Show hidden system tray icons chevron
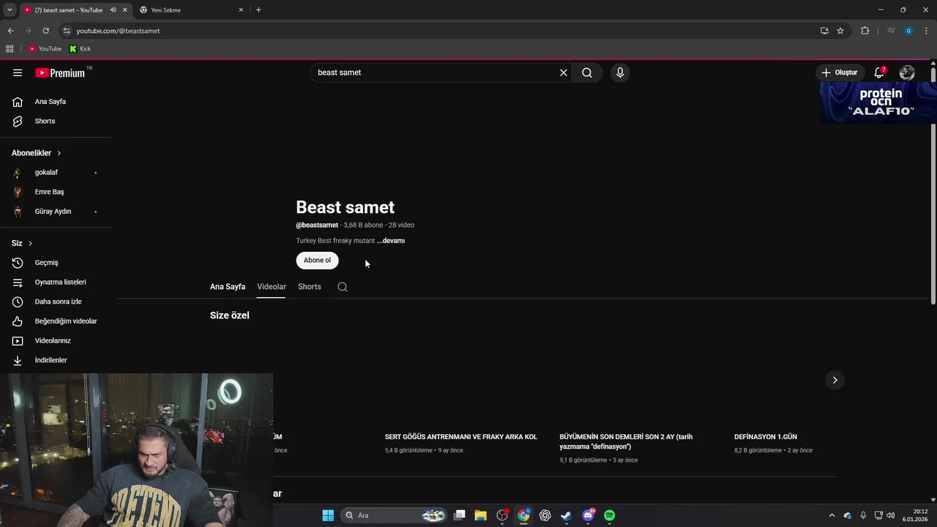 832,515
